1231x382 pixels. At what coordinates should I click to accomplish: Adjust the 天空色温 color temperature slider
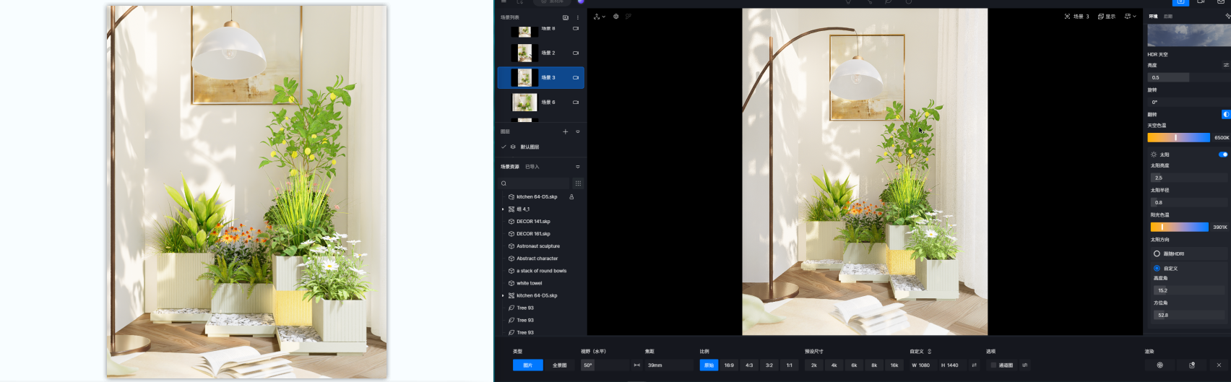point(1178,137)
